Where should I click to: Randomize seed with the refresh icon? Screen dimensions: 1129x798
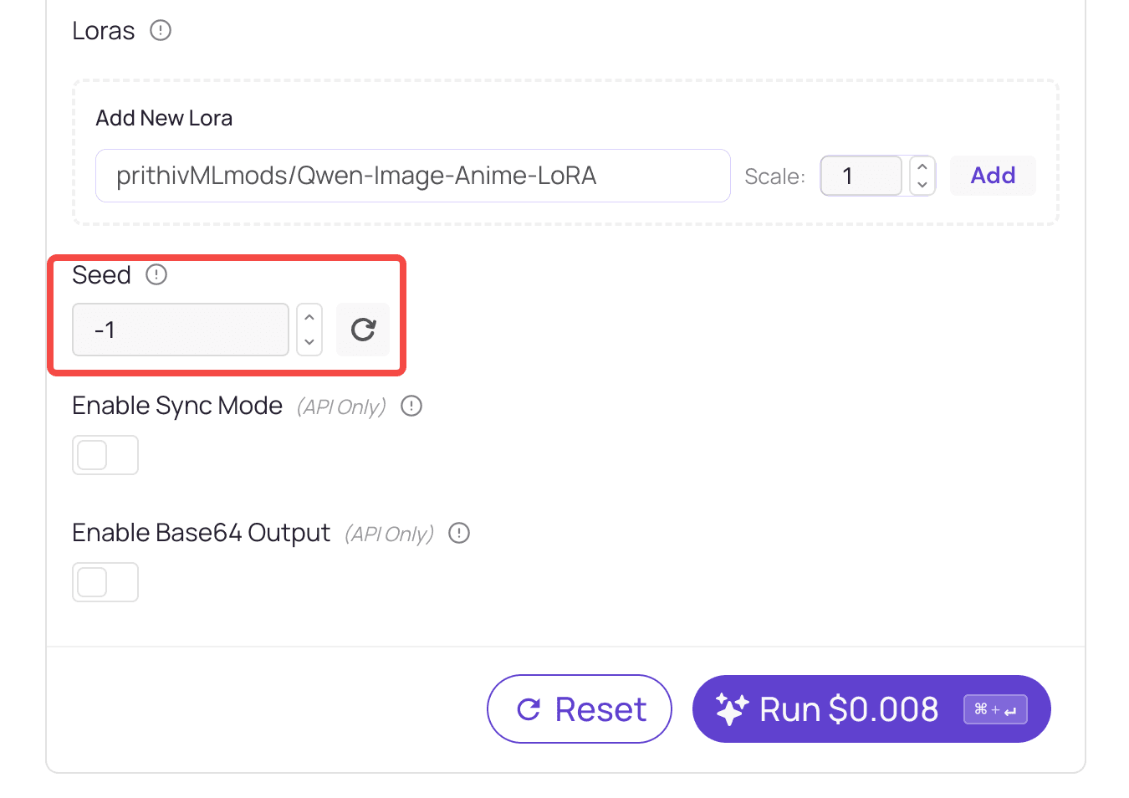click(363, 330)
